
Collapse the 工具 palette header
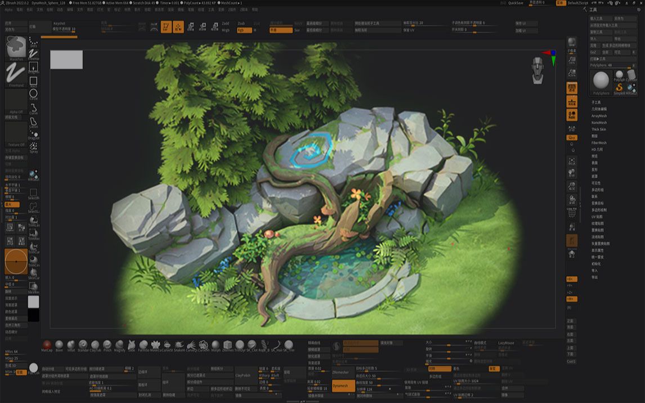tap(593, 10)
